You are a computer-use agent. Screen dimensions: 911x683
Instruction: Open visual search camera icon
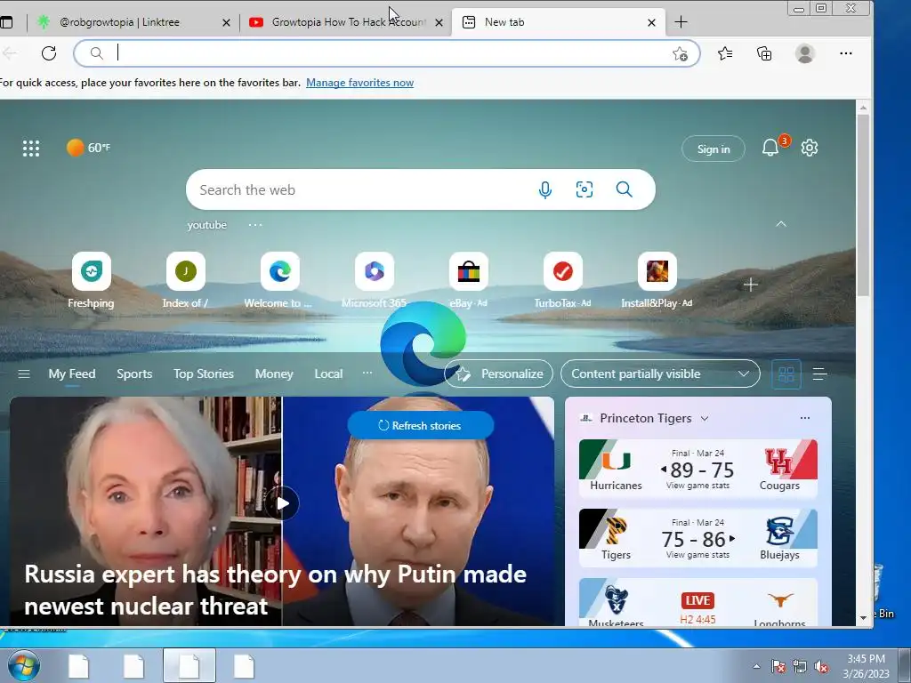click(x=584, y=189)
